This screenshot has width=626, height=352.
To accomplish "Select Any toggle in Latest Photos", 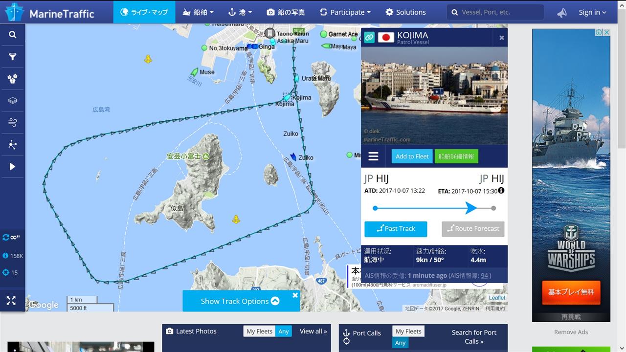I will click(x=284, y=331).
